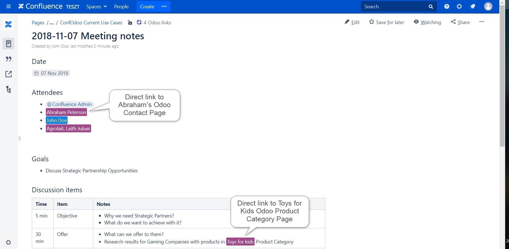Open space shortcuts icon in sidebar
This screenshot has width=509, height=249.
pyautogui.click(x=9, y=74)
